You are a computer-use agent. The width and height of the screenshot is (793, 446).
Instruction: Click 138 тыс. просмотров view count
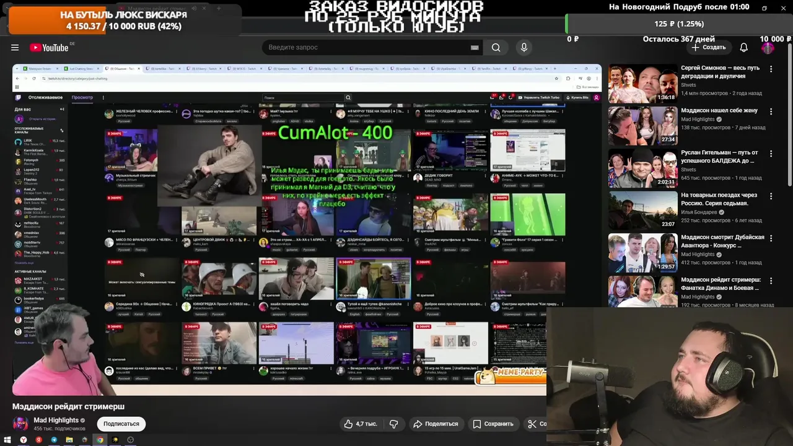(704, 128)
